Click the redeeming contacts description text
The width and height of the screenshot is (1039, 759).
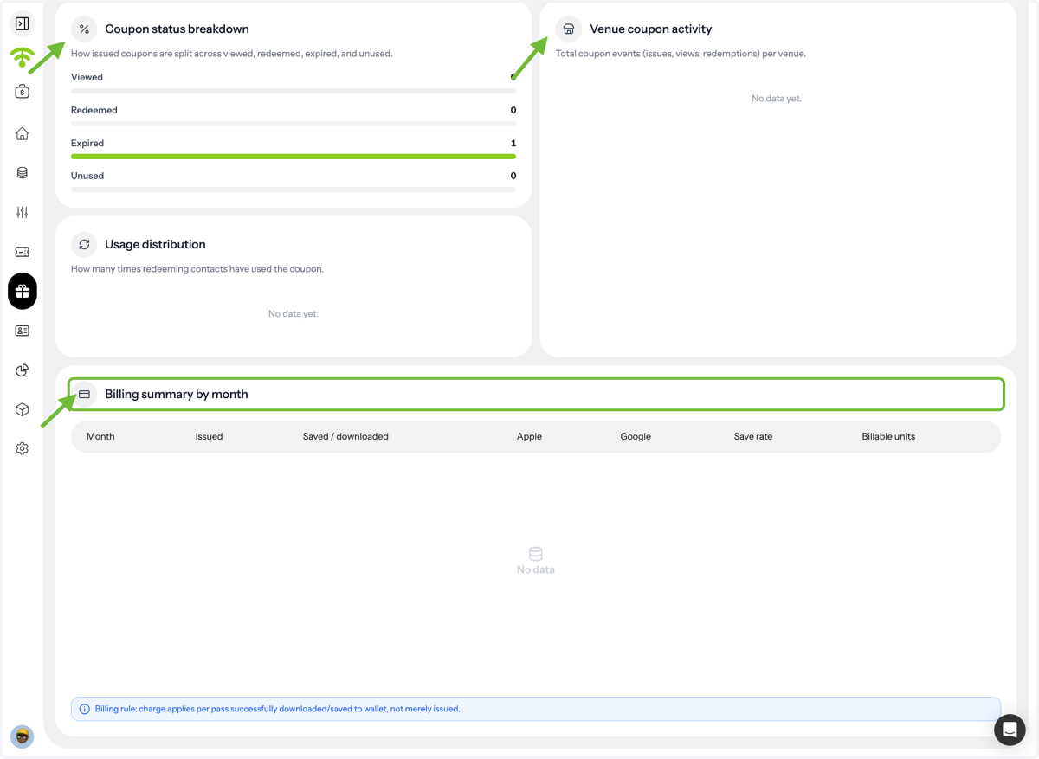coord(197,269)
